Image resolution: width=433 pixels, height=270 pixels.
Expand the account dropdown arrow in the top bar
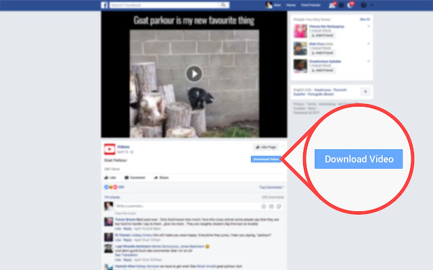pos(371,5)
